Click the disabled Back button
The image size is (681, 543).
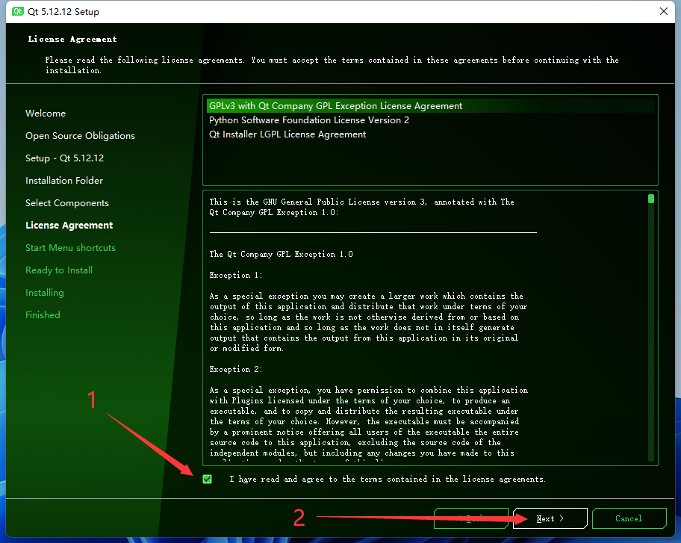(x=470, y=518)
